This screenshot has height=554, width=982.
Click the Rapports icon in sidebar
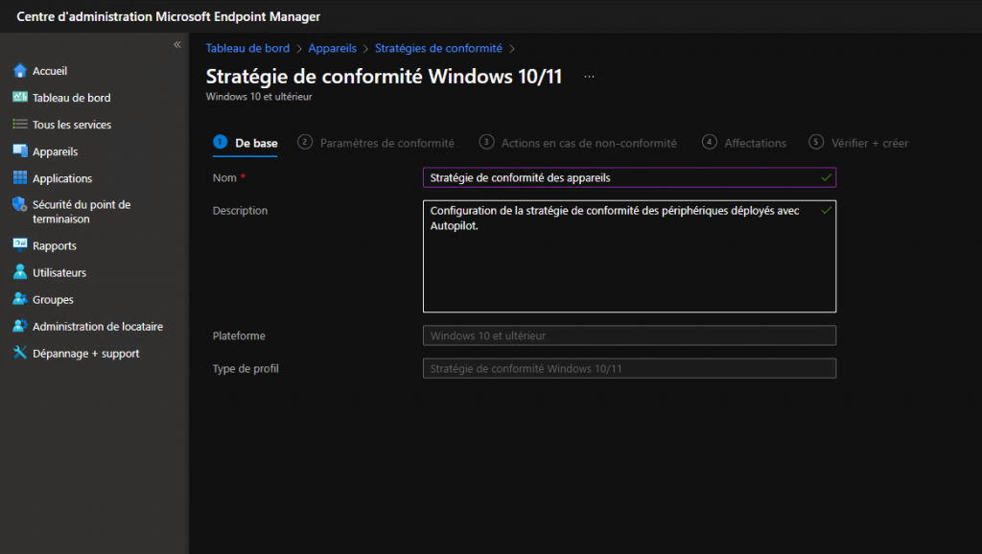pos(20,244)
